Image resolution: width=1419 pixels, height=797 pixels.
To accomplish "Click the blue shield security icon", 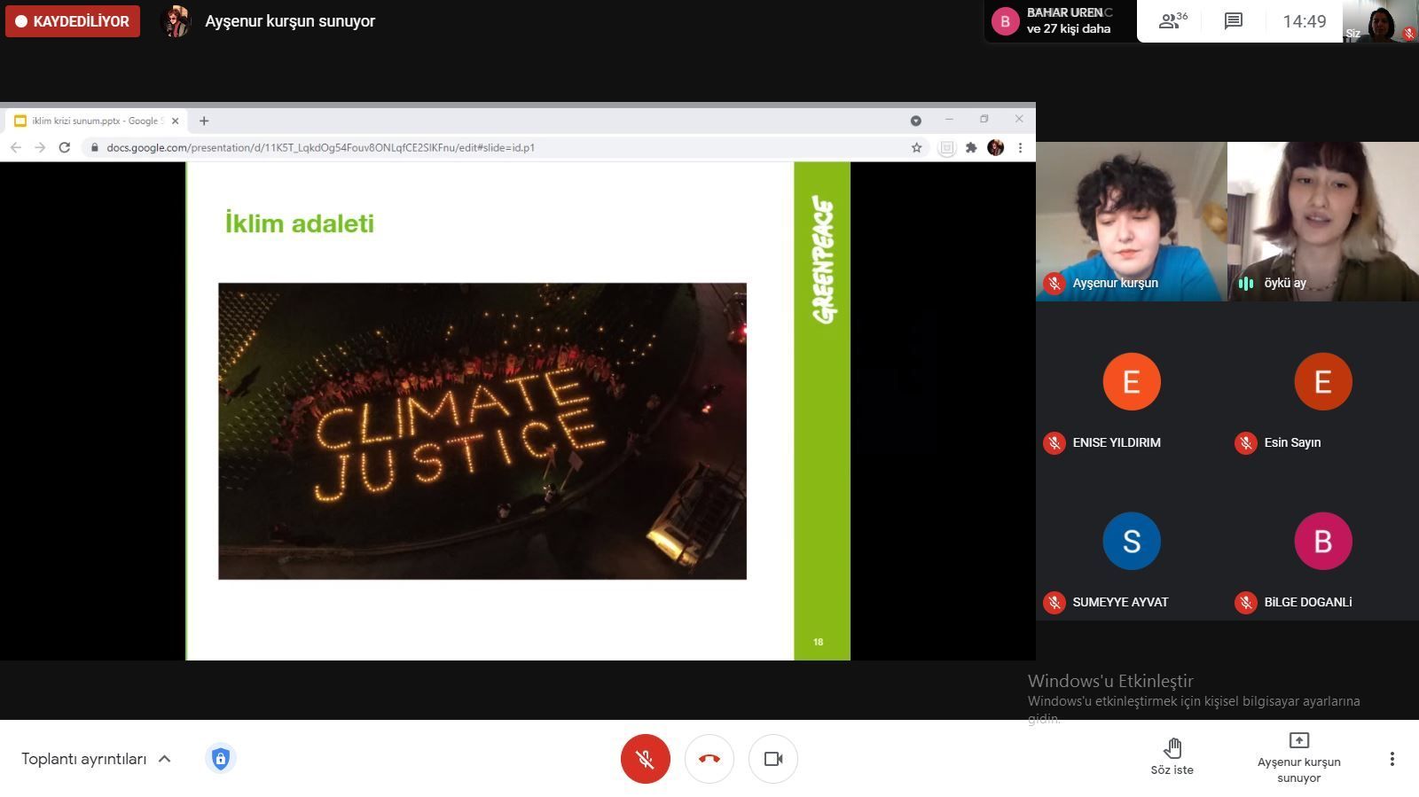I will click(x=220, y=759).
